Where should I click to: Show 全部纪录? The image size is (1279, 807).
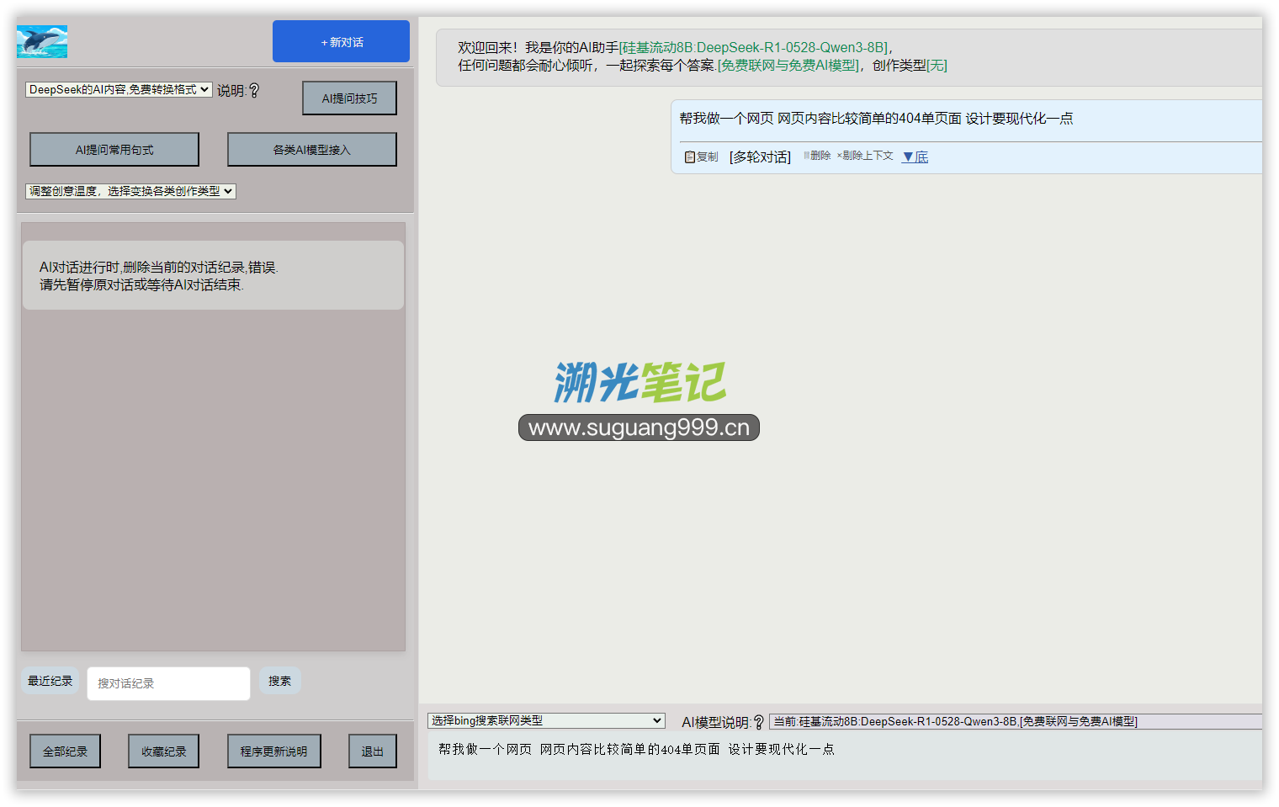pos(65,751)
